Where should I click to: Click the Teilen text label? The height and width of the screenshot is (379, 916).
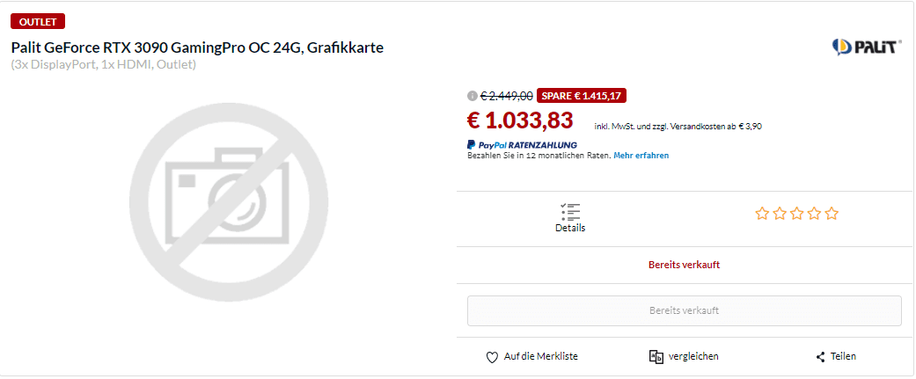[x=843, y=357]
